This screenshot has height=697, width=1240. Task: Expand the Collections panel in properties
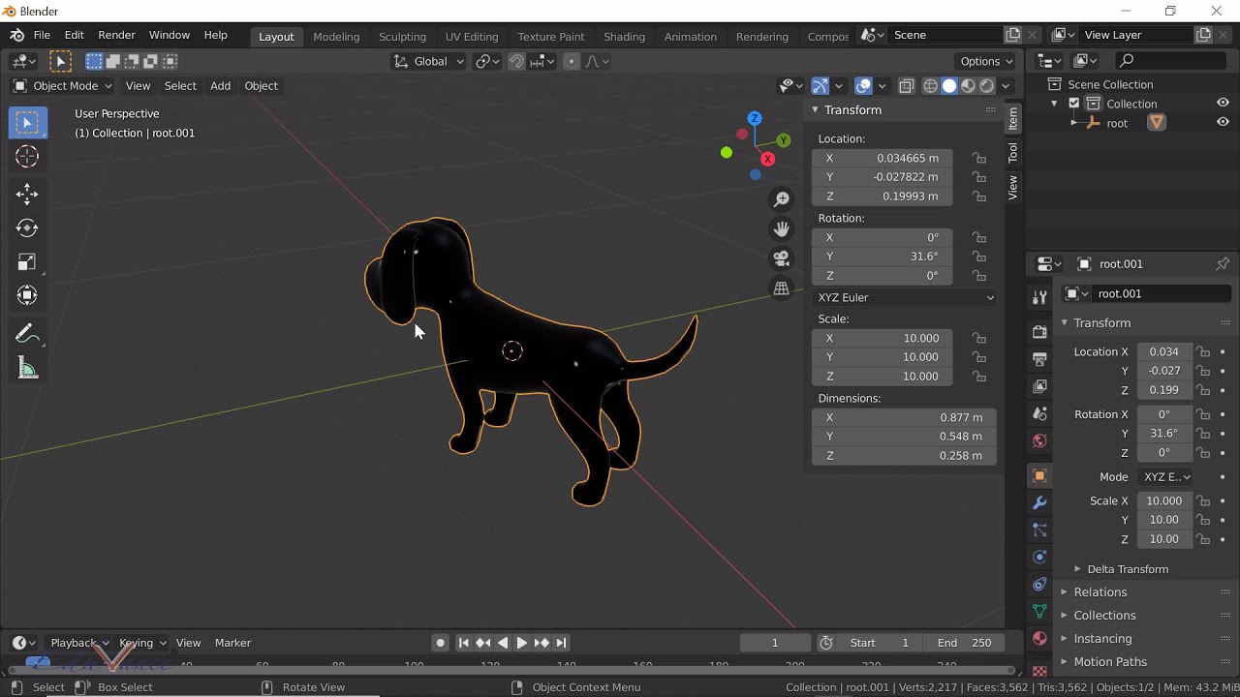tap(1103, 616)
